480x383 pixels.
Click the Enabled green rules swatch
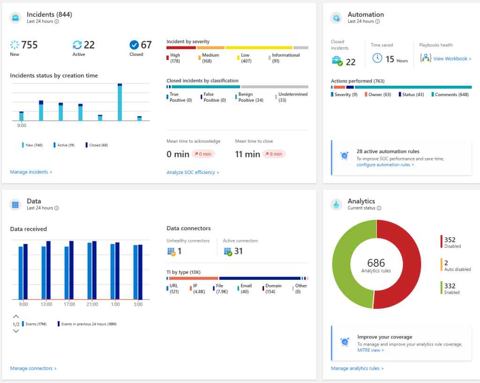(x=442, y=288)
